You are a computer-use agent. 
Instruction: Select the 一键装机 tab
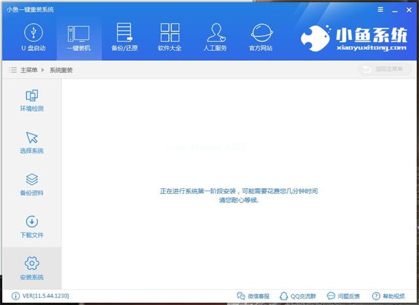coord(79,37)
